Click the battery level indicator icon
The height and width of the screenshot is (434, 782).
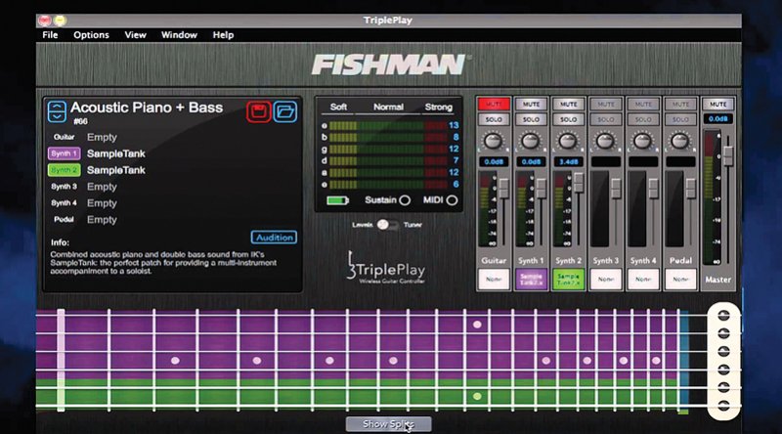click(337, 200)
